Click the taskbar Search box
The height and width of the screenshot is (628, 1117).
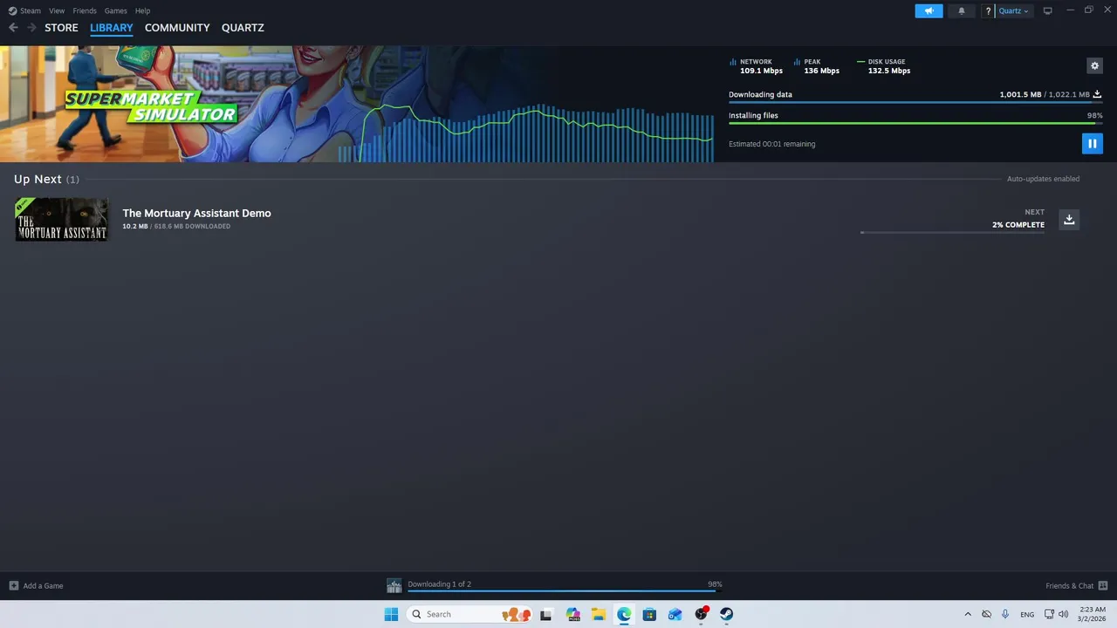click(x=469, y=614)
